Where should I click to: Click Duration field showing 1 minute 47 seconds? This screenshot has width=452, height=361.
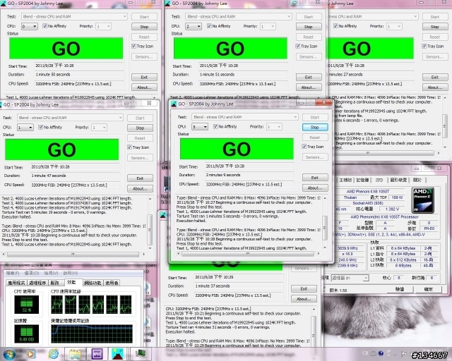[x=75, y=176]
